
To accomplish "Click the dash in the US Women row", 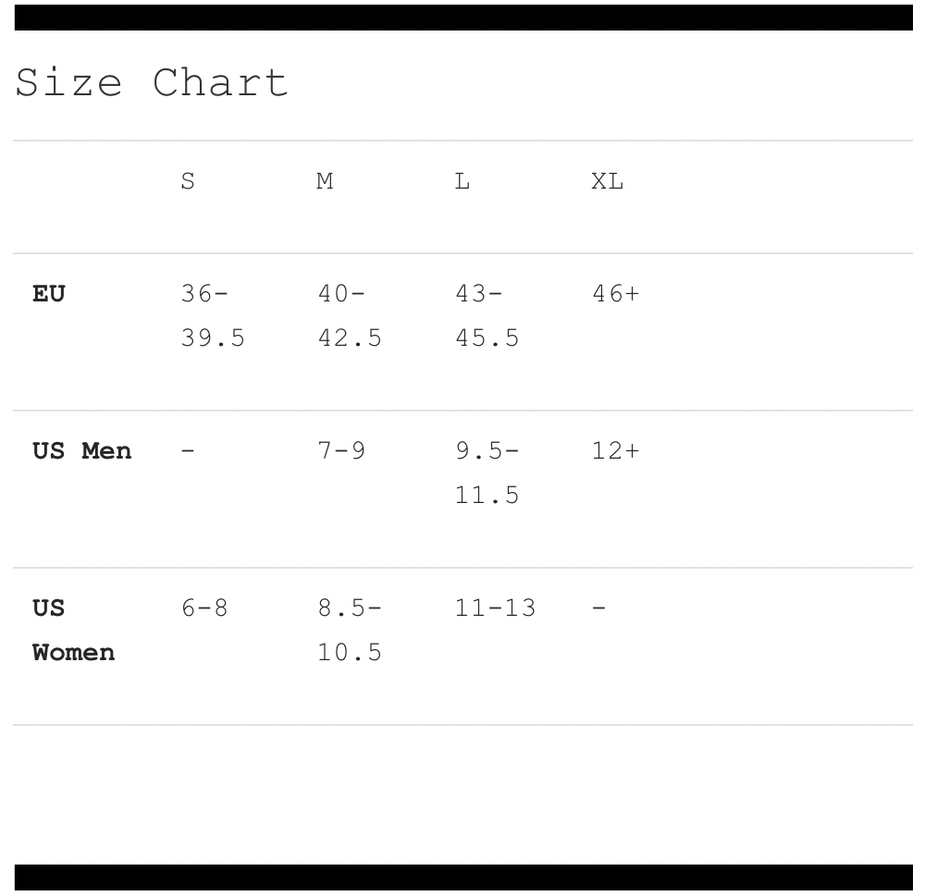I will click(598, 609).
